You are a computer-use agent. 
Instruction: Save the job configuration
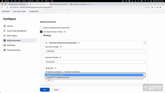(x=45, y=90)
